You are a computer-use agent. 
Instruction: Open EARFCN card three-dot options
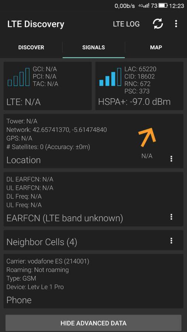click(171, 217)
